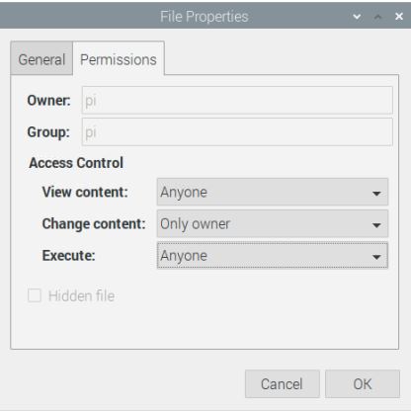The width and height of the screenshot is (411, 411).
Task: Click the Change content label
Action: pyautogui.click(x=94, y=224)
